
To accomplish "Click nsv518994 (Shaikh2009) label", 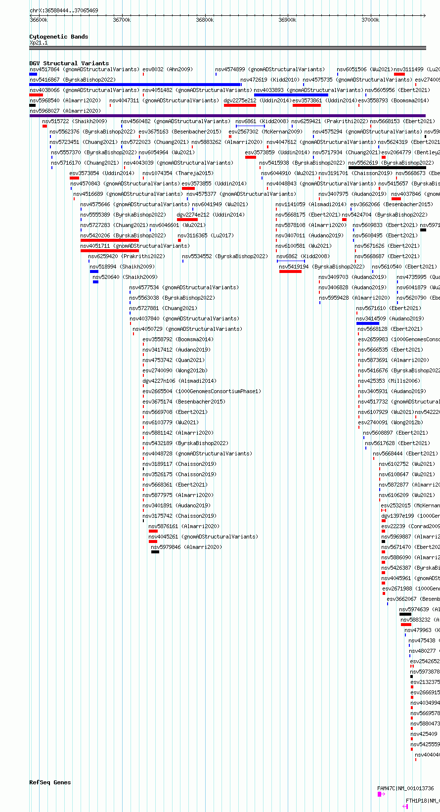I will click(x=122, y=267).
